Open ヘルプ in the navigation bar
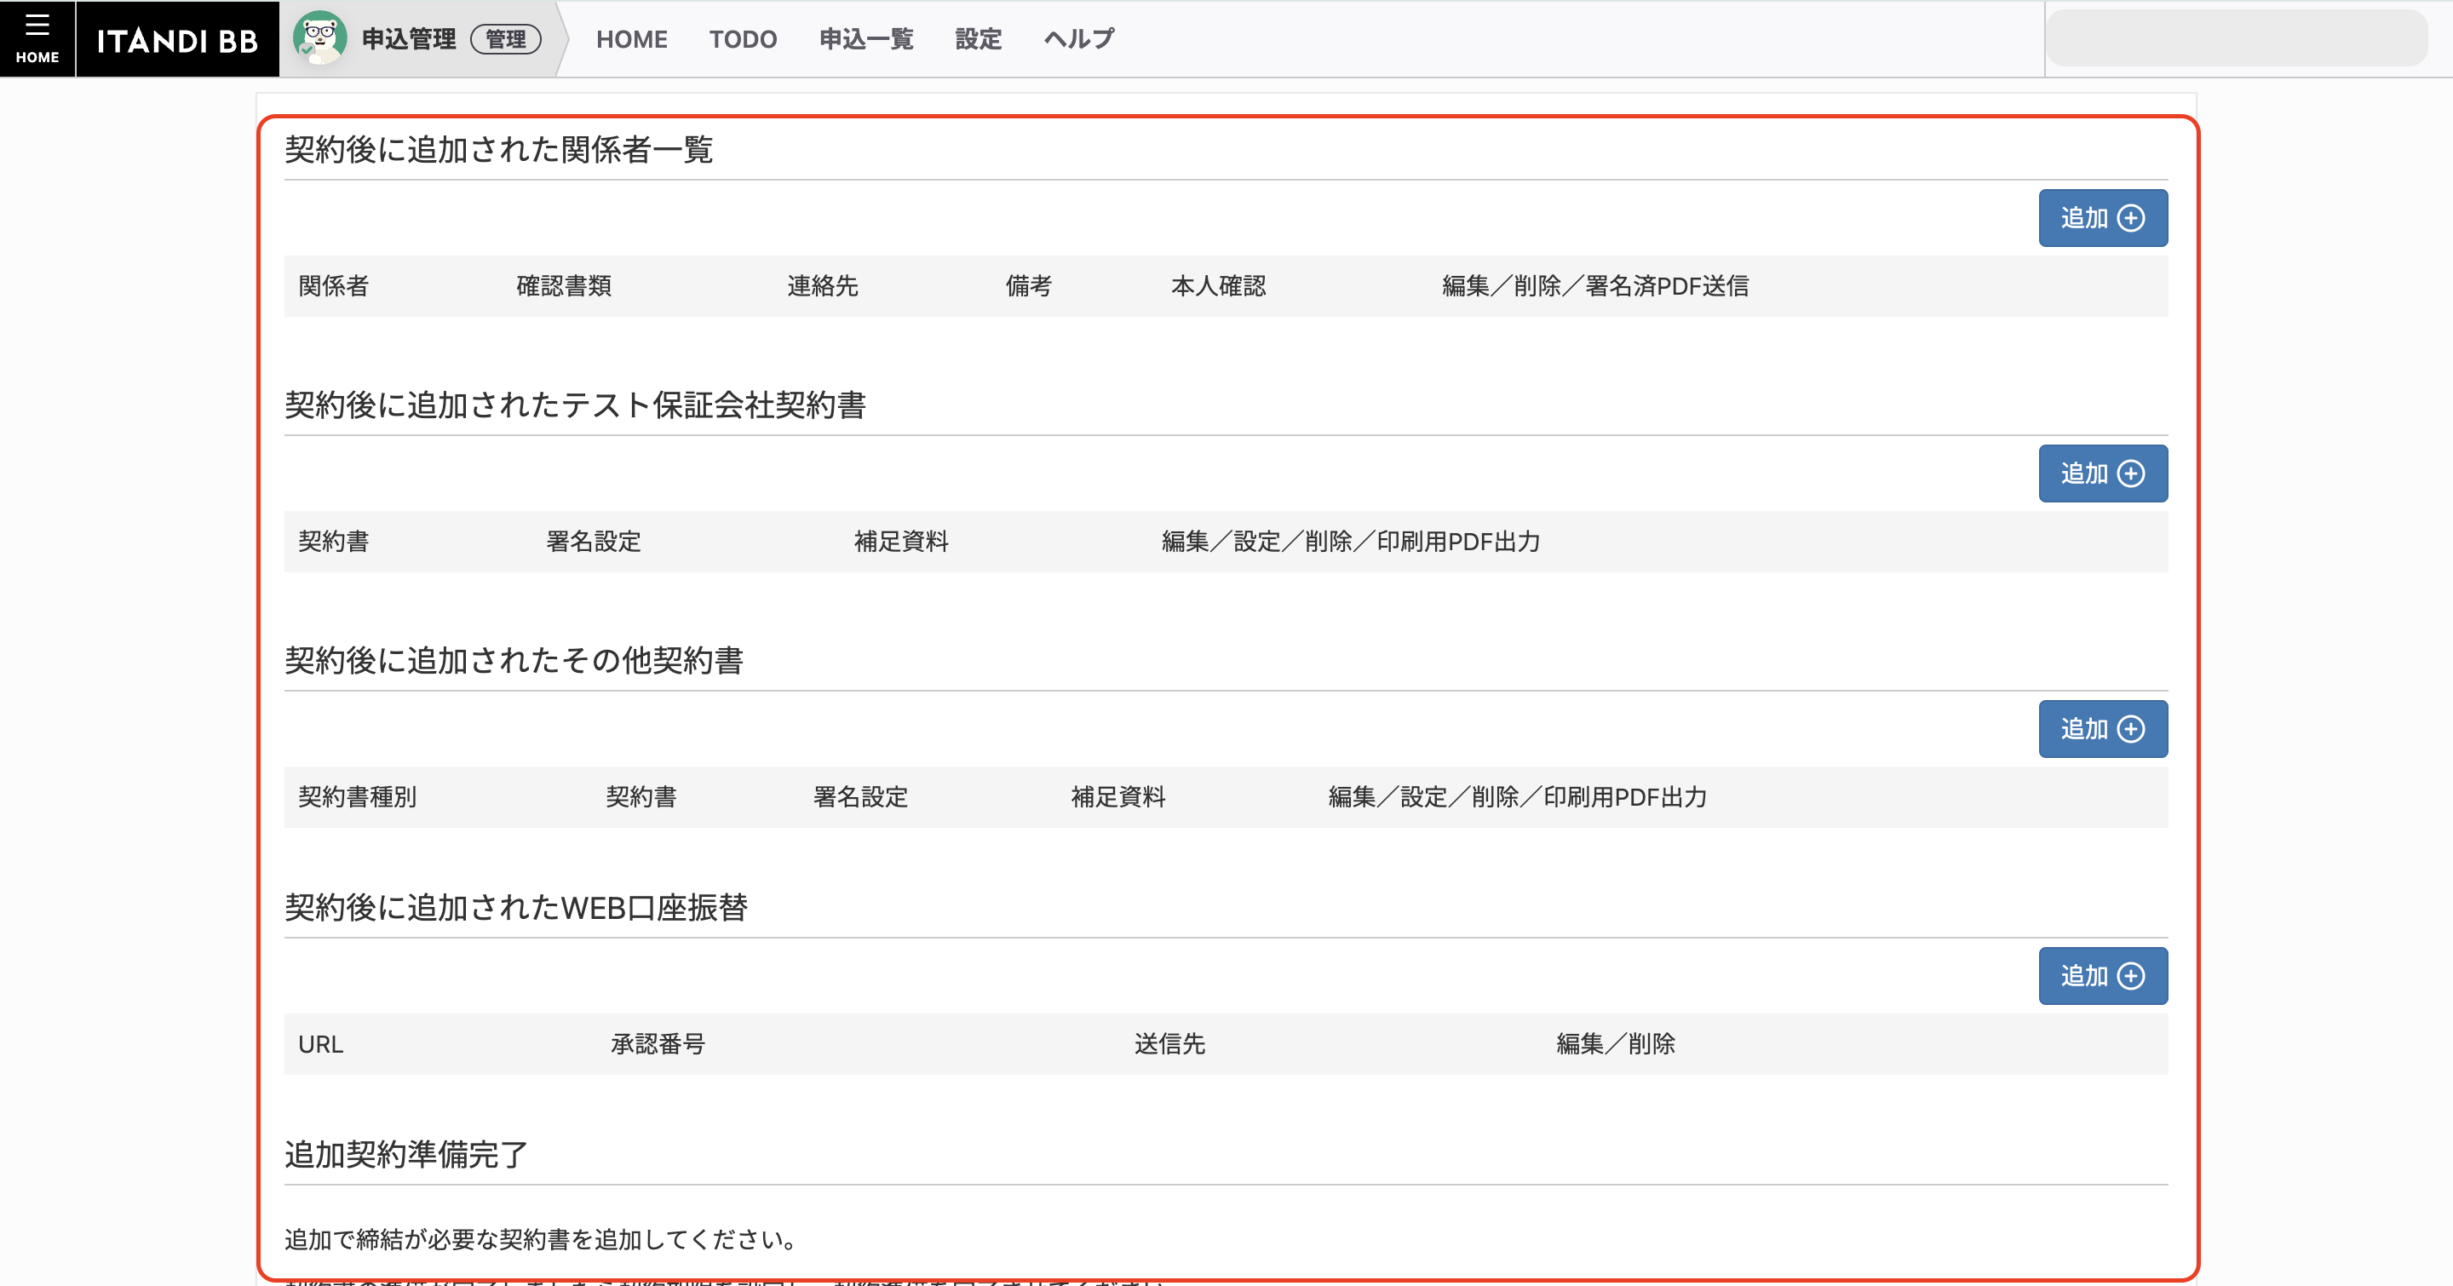Screen dimensions: 2453x1286 tap(1079, 39)
